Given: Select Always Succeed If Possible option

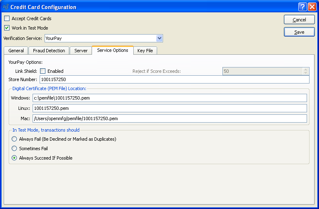Looking at the screenshot, I should [14, 158].
